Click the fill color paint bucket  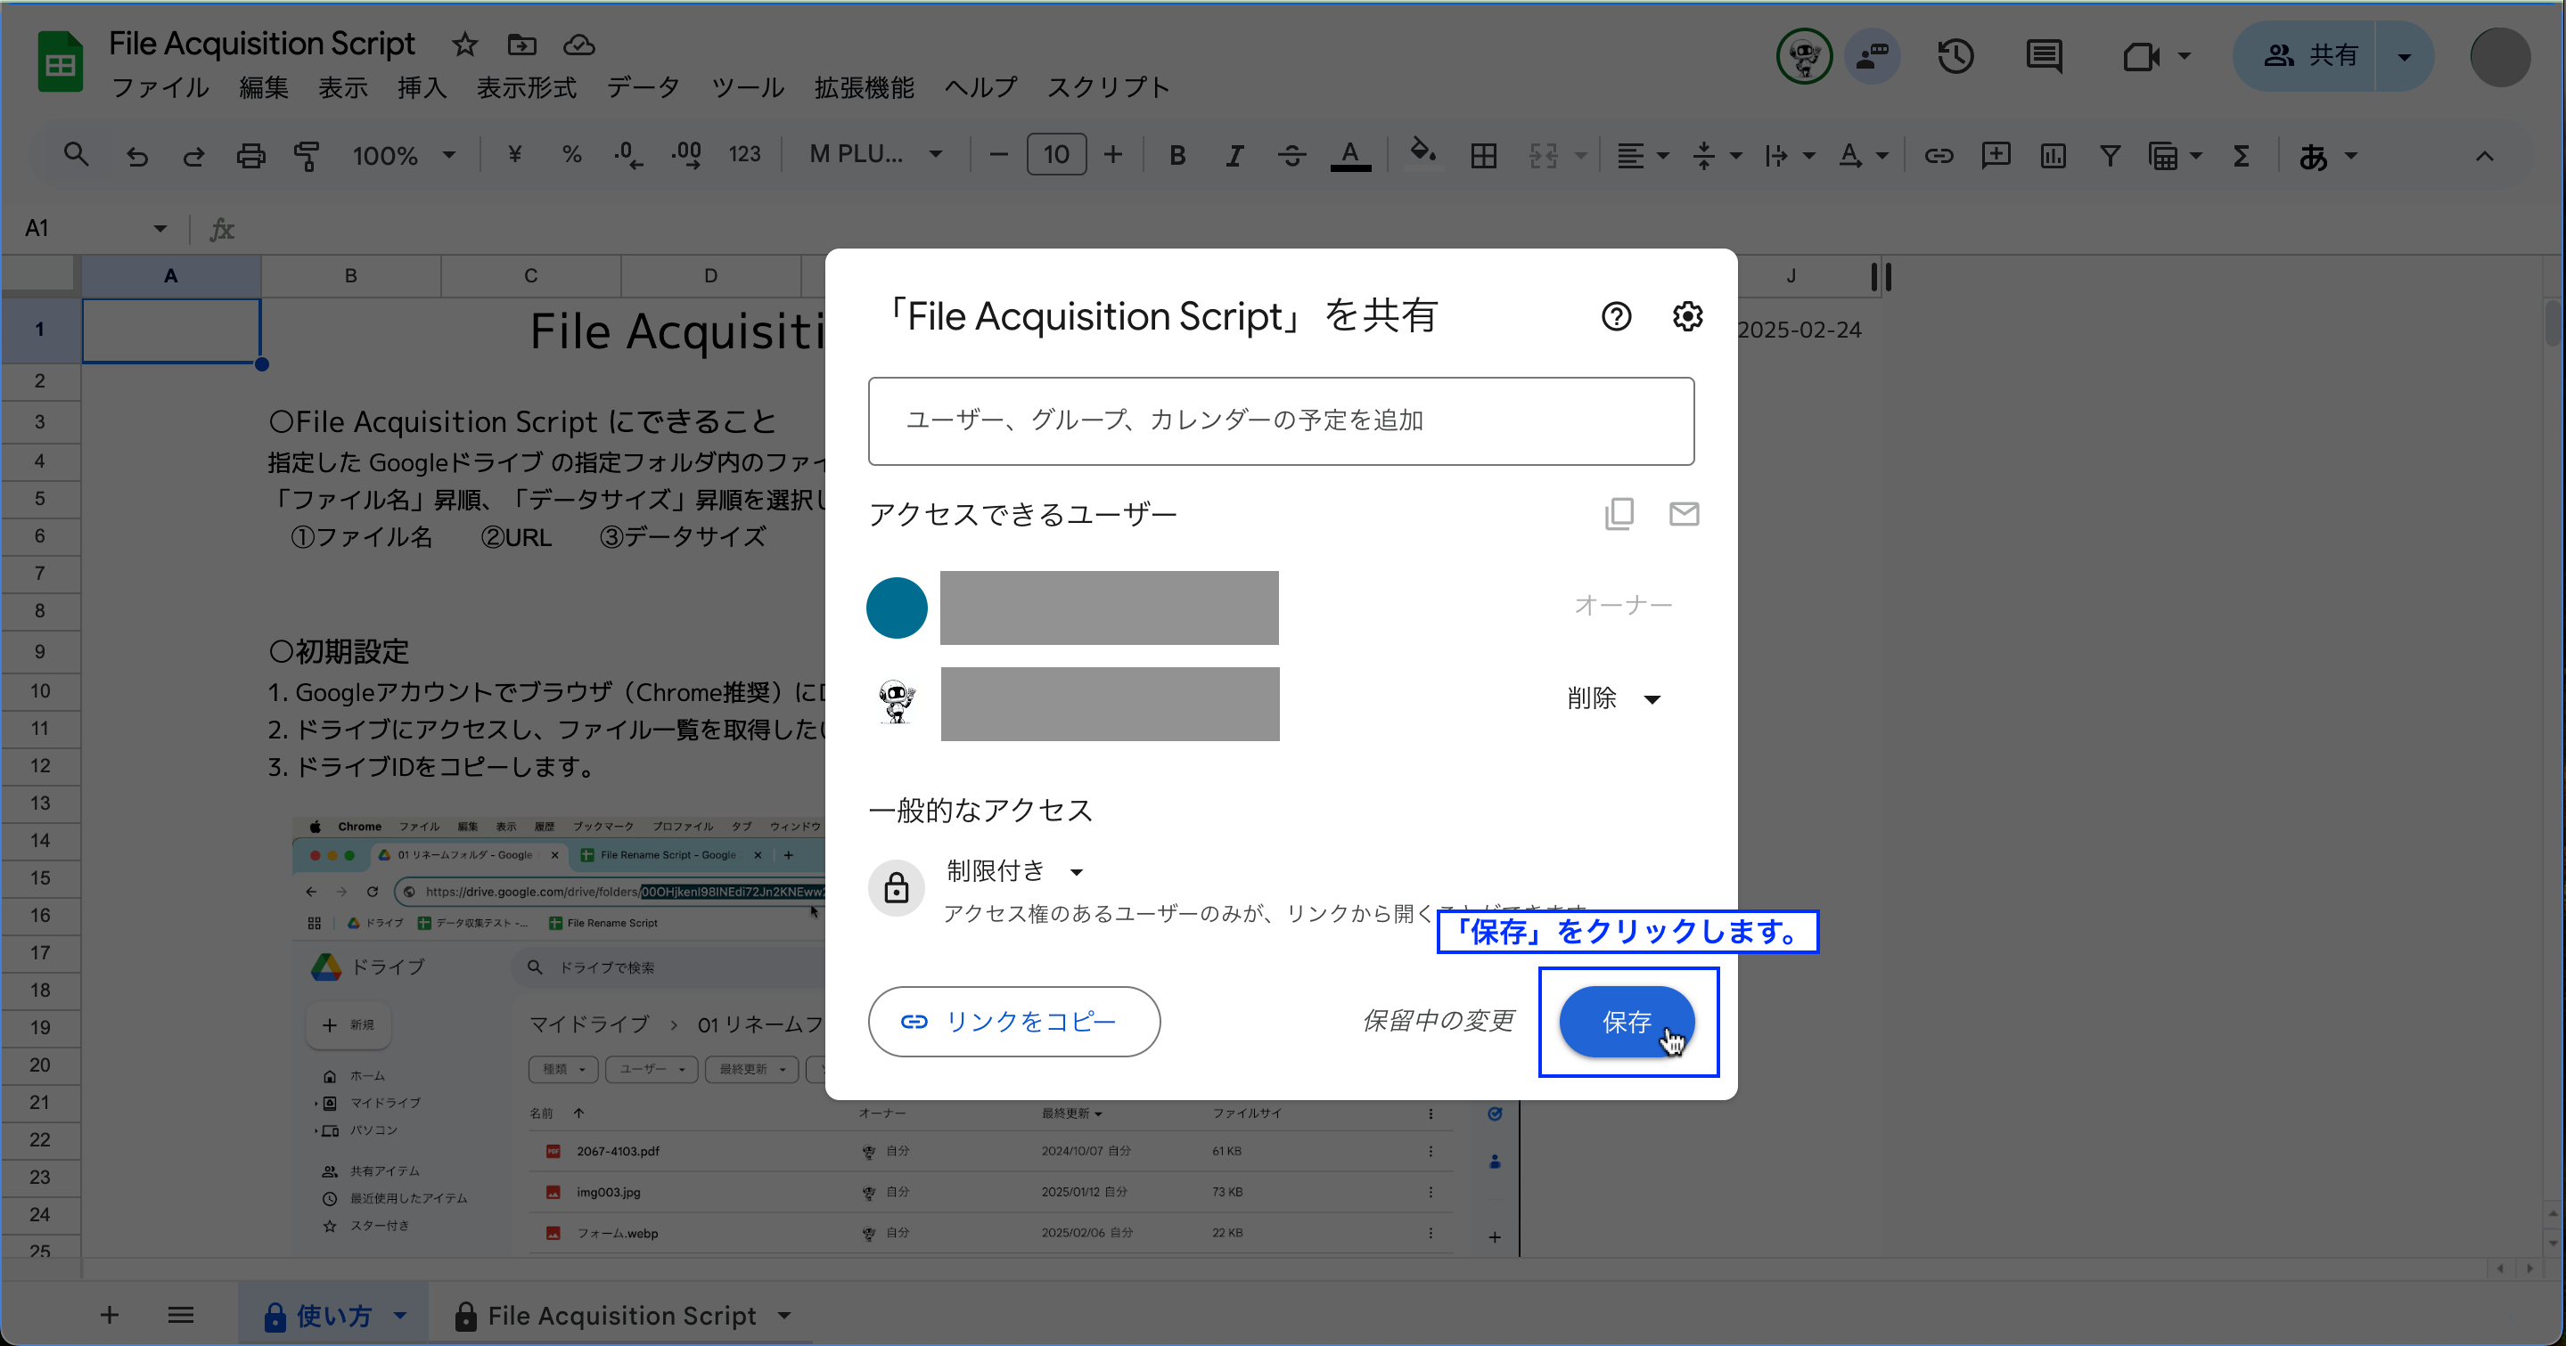click(1422, 153)
